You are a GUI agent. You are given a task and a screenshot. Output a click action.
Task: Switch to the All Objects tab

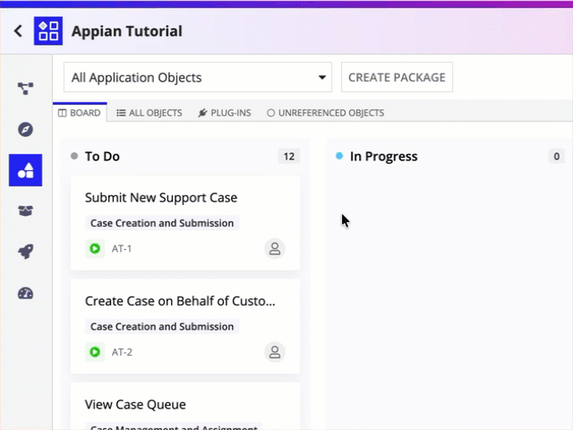pos(150,113)
